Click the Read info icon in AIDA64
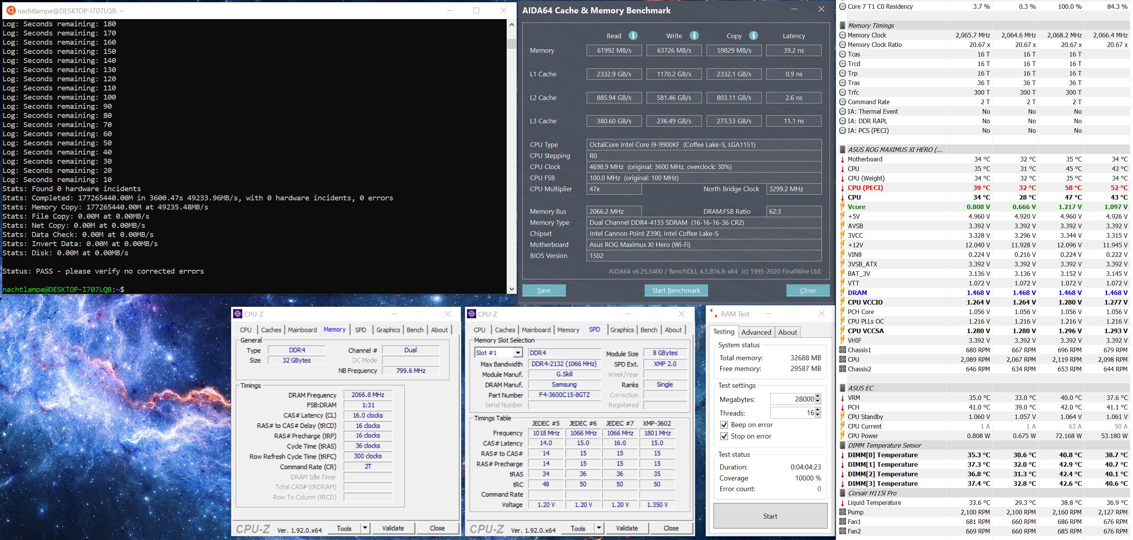Viewport: 1133px width, 540px height. [x=632, y=35]
